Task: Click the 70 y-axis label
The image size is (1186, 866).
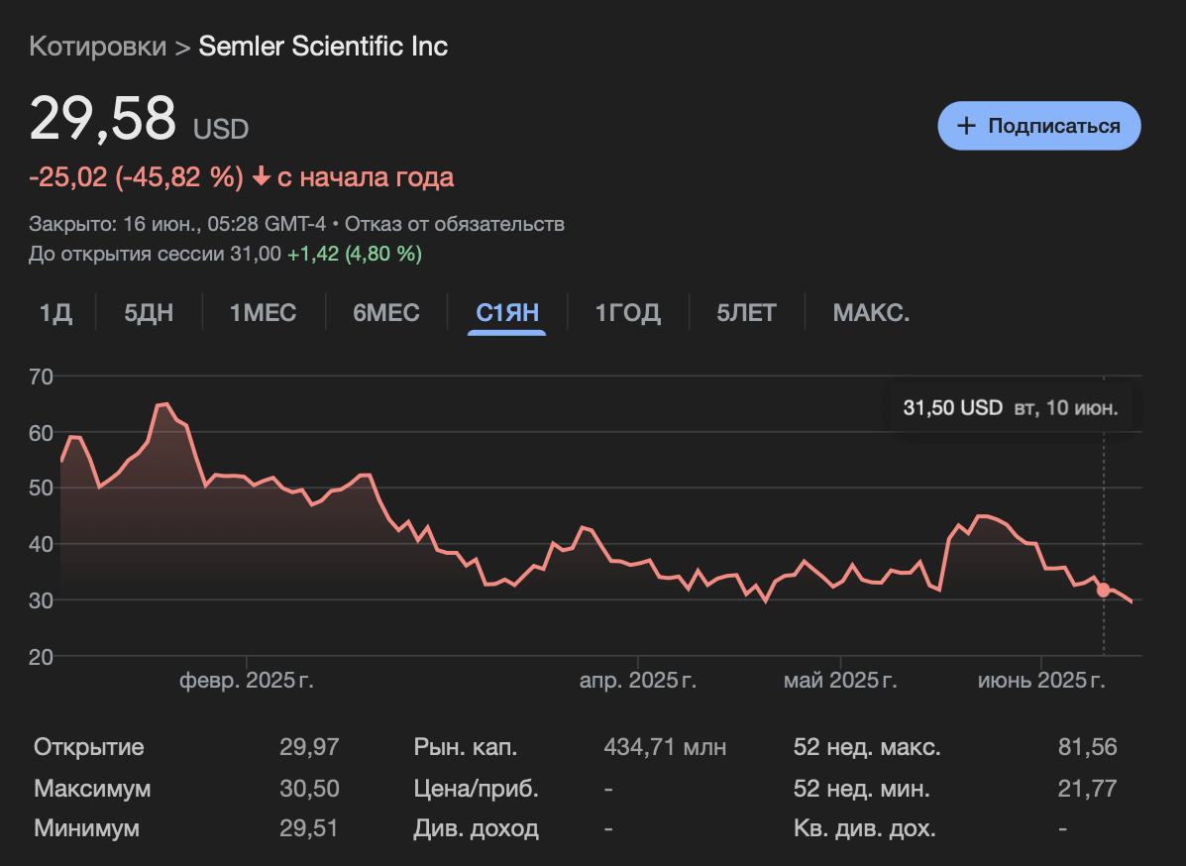Action: click(x=41, y=377)
